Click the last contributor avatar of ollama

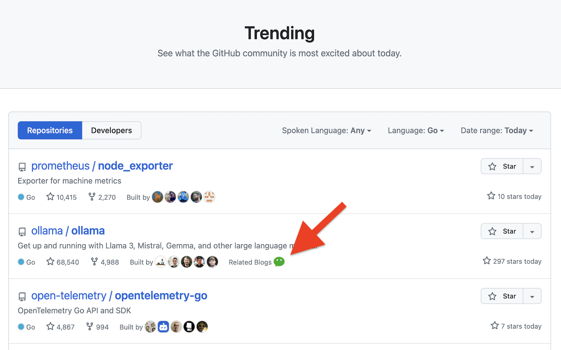point(213,262)
